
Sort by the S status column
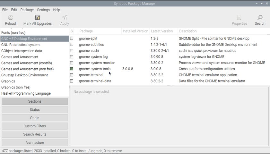(72, 31)
